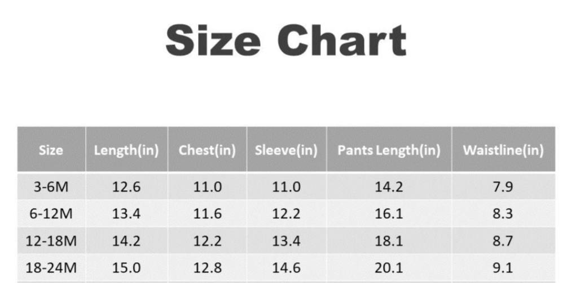The image size is (580, 283).
Task: Select the 15.0 length cell
Action: pos(126,267)
